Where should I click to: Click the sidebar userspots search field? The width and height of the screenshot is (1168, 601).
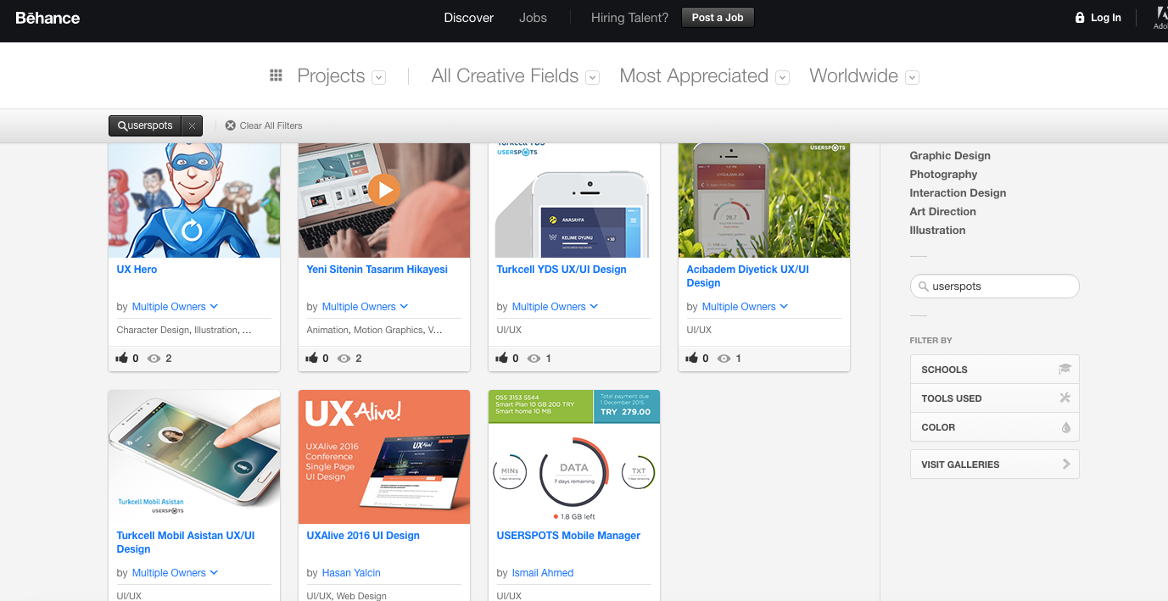click(994, 287)
